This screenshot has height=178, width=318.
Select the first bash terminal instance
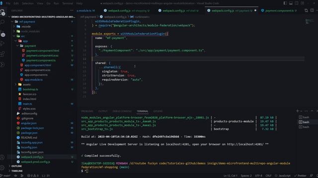(x=306, y=117)
